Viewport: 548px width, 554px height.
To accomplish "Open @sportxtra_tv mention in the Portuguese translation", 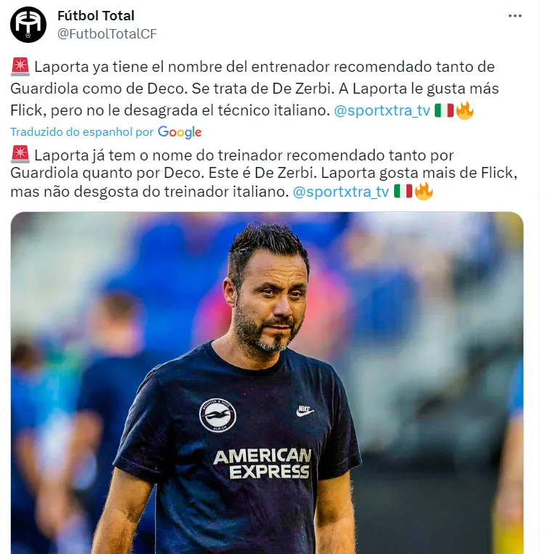I will pyautogui.click(x=341, y=192).
